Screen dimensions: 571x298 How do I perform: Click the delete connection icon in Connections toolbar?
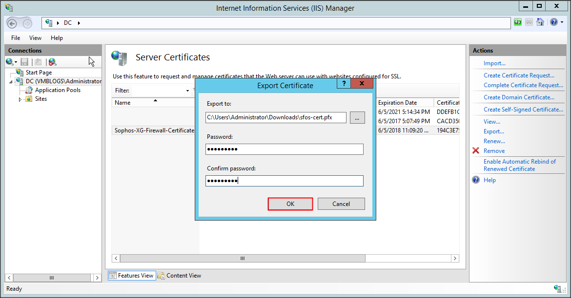pyautogui.click(x=52, y=62)
